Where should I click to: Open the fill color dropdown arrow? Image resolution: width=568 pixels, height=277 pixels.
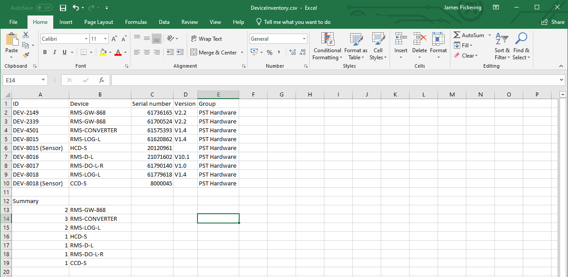110,52
